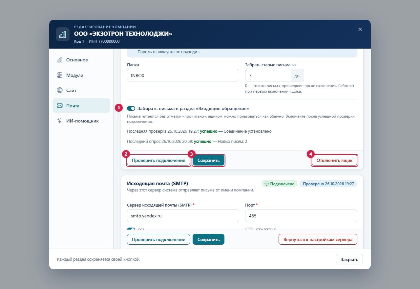Viewport: 420px width, 289px height.
Task: Click the SMTP server field smtp.yandex.ru
Action: click(x=183, y=216)
